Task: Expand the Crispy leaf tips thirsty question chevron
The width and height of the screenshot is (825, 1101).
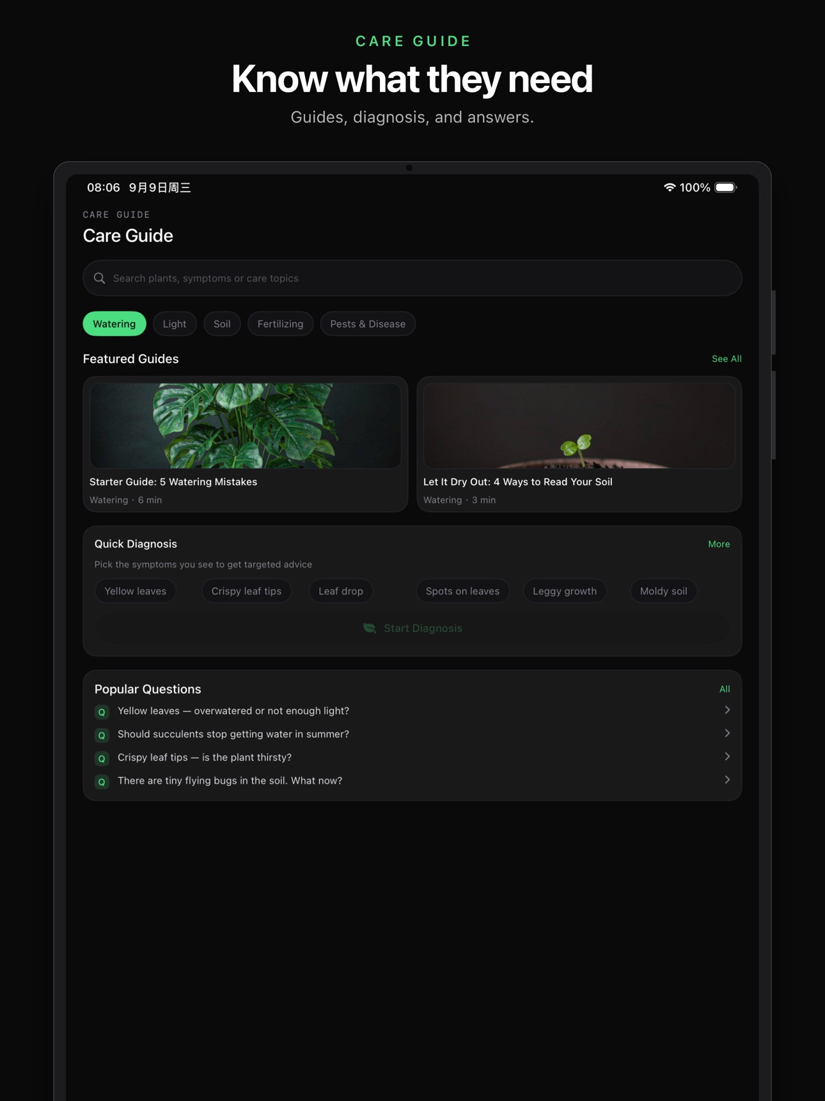Action: click(727, 757)
